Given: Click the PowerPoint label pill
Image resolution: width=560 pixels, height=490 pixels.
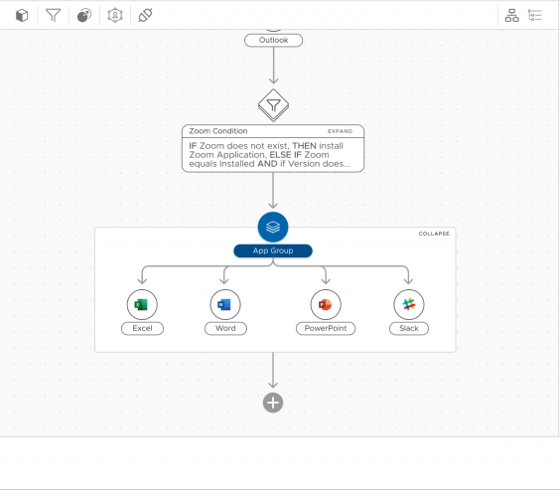Looking at the screenshot, I should [326, 328].
